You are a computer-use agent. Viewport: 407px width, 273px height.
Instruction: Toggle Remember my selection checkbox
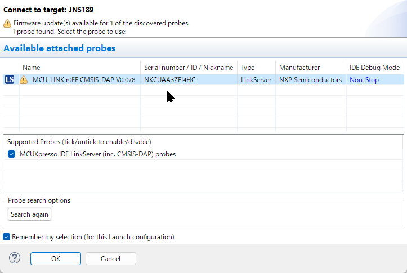click(7, 237)
